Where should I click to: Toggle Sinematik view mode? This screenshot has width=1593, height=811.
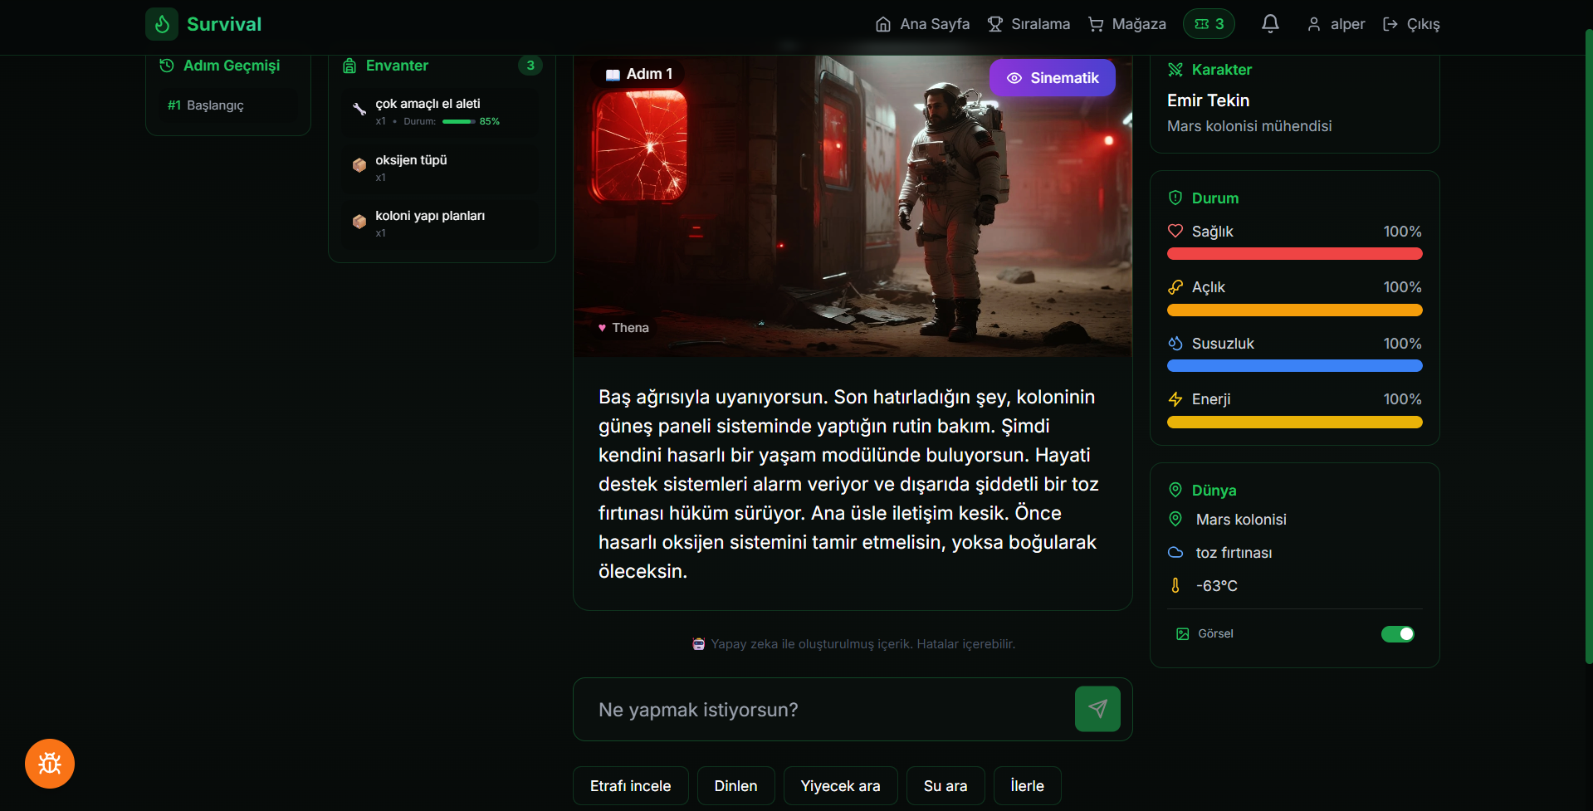click(1052, 78)
